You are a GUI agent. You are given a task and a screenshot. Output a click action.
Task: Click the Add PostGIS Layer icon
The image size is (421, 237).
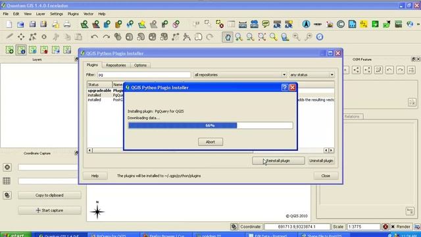click(x=107, y=24)
